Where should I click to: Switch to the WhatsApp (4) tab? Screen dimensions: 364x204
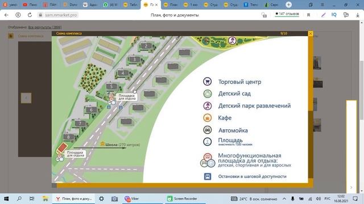point(110,5)
